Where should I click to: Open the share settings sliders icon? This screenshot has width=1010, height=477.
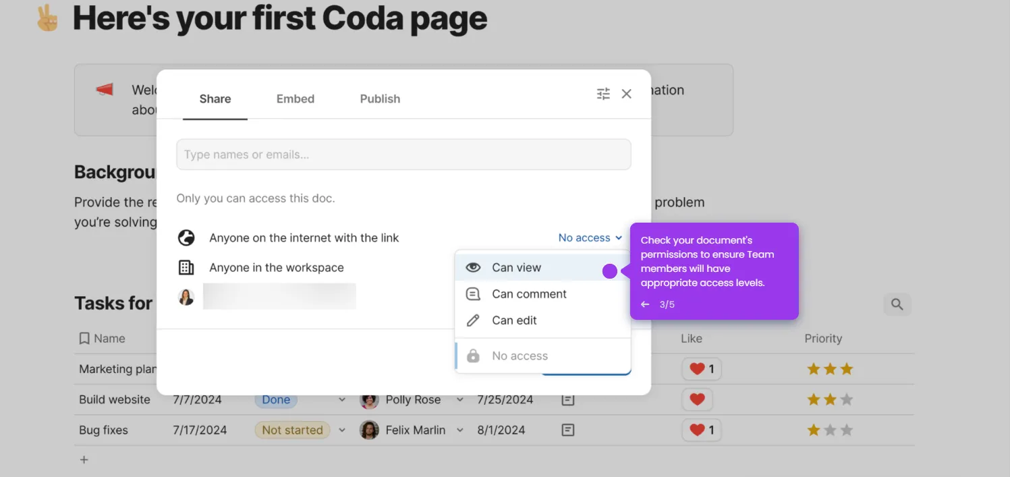[x=603, y=94]
